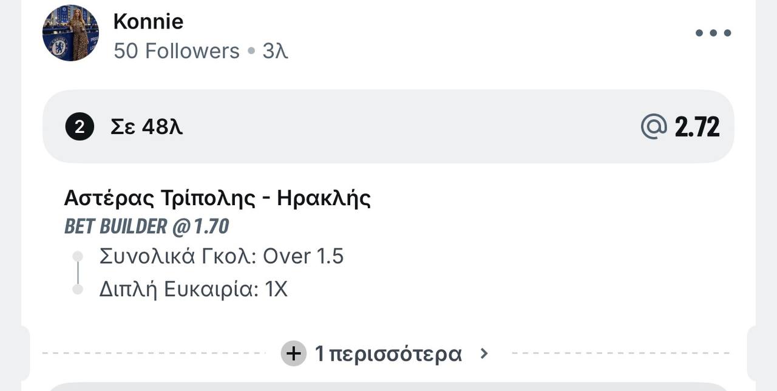This screenshot has height=391, width=777.
Task: Tap the Σε 48λ start time label
Action: (146, 127)
